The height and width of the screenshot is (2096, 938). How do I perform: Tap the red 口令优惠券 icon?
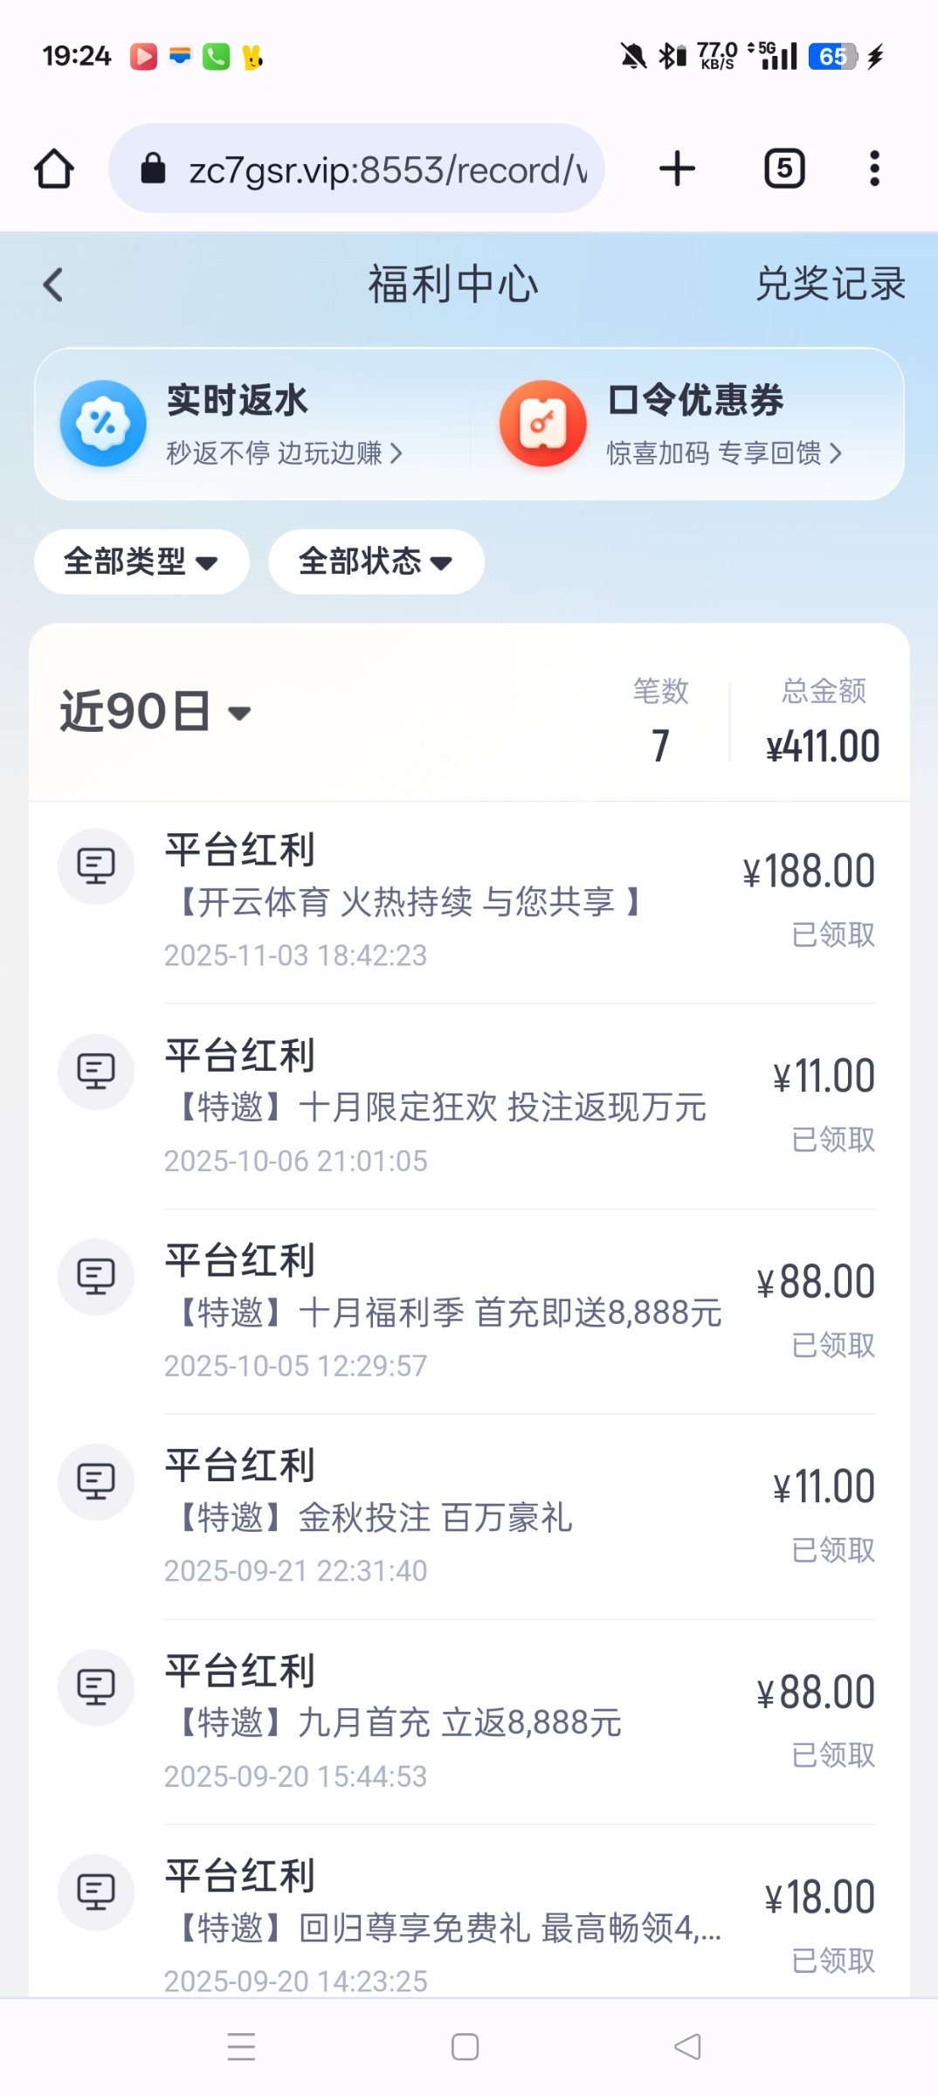(x=542, y=424)
